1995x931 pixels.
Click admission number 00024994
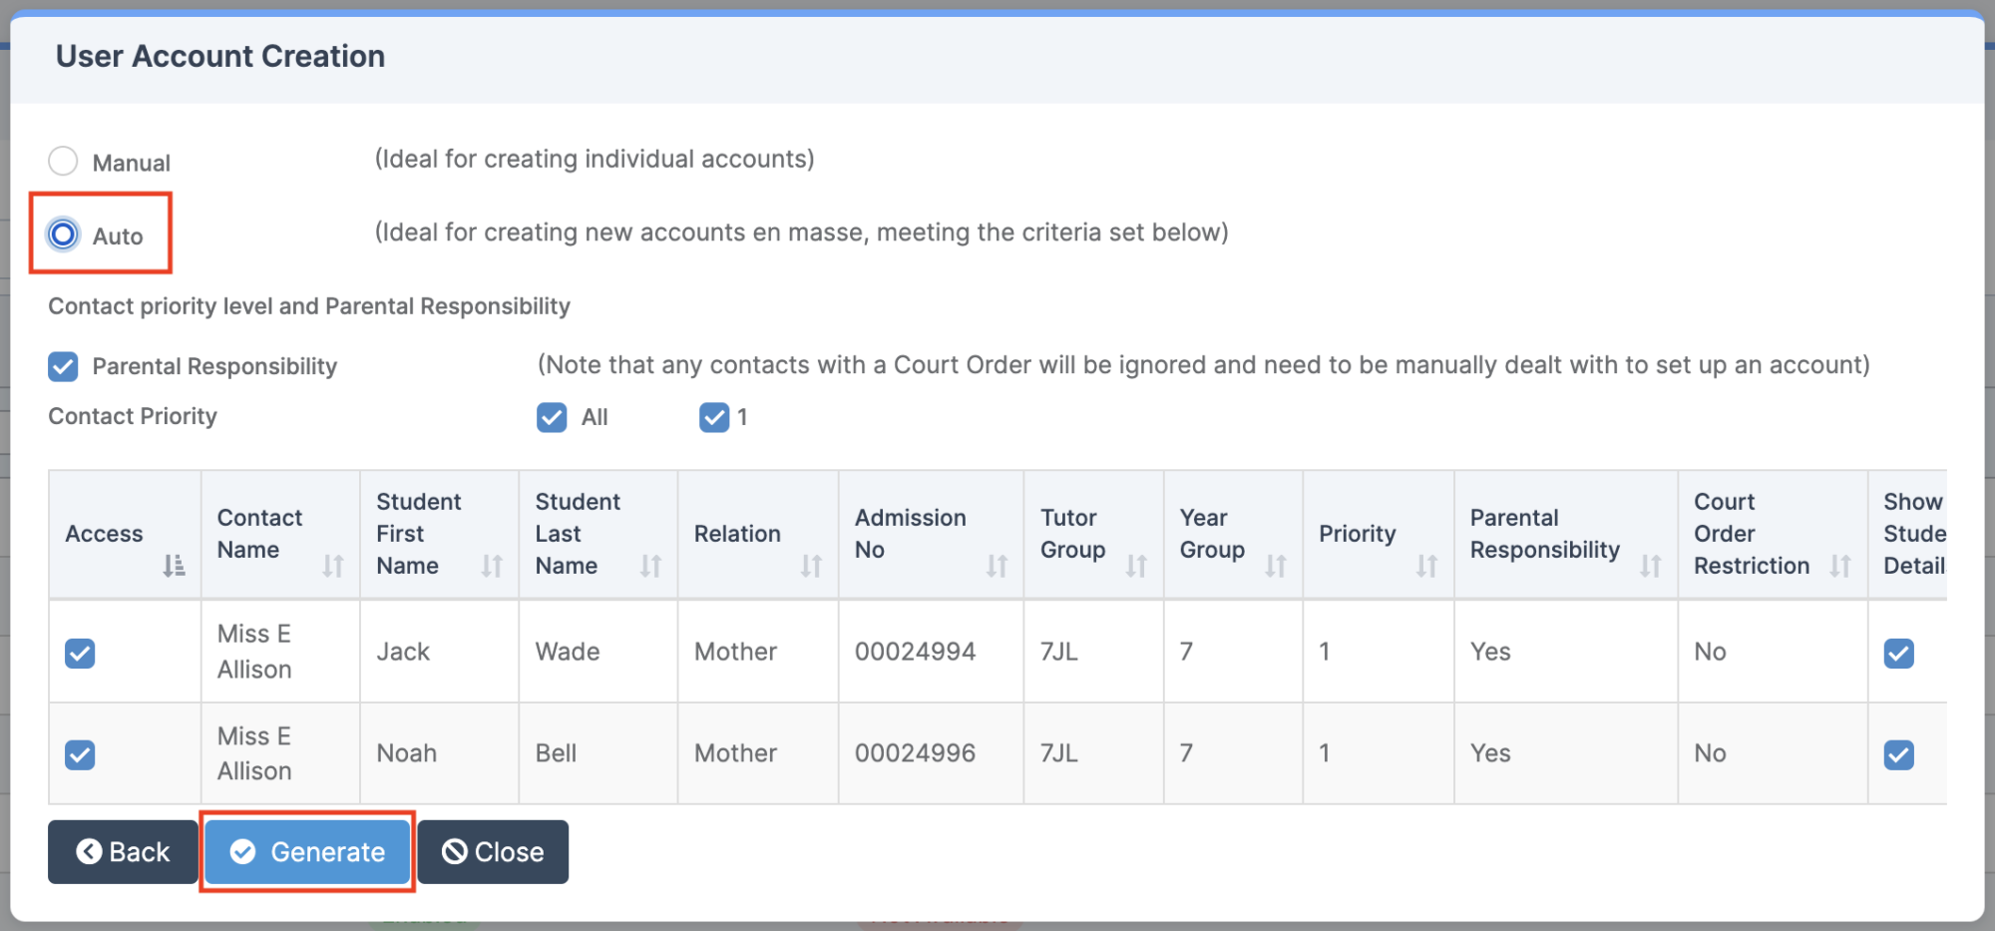[915, 652]
